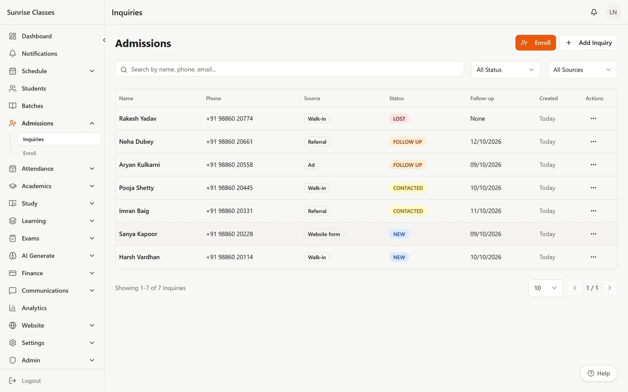628x392 pixels.
Task: Expand the Settings sidebar section
Action: pyautogui.click(x=52, y=343)
